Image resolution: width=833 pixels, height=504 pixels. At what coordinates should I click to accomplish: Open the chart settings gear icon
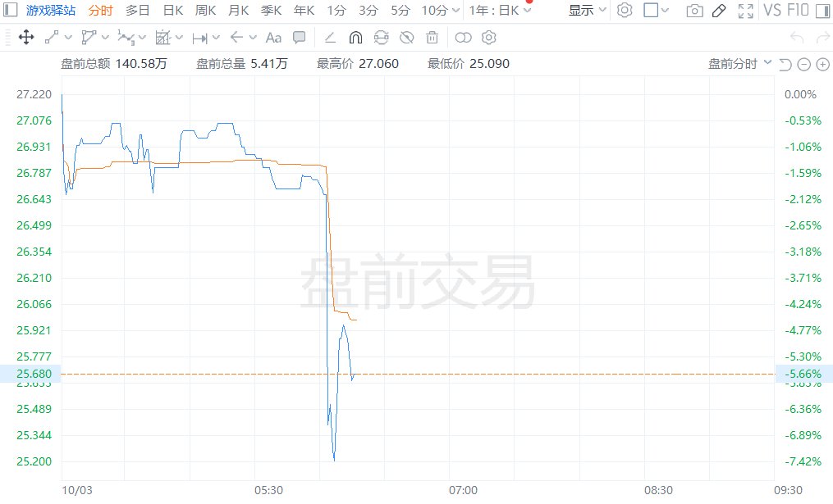pyautogui.click(x=625, y=11)
